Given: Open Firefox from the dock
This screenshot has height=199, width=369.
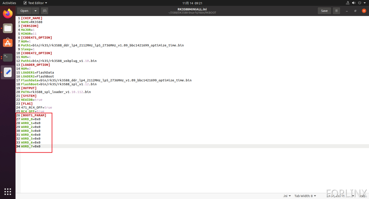Looking at the screenshot, I should pyautogui.click(x=8, y=14).
